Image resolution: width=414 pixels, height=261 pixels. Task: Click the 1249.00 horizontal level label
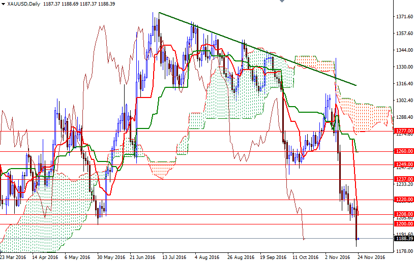(403, 165)
